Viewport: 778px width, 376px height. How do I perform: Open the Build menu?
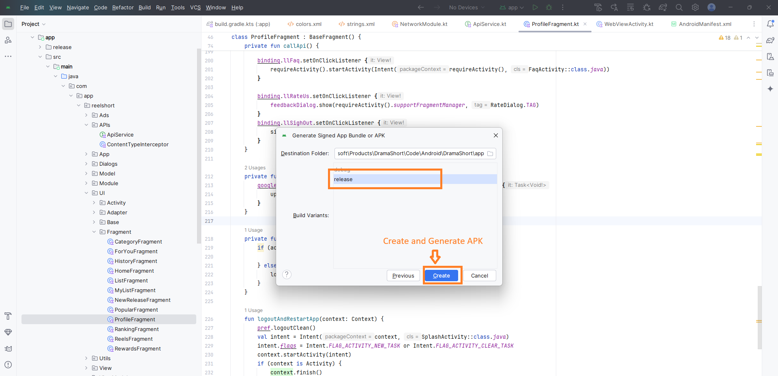(x=145, y=7)
